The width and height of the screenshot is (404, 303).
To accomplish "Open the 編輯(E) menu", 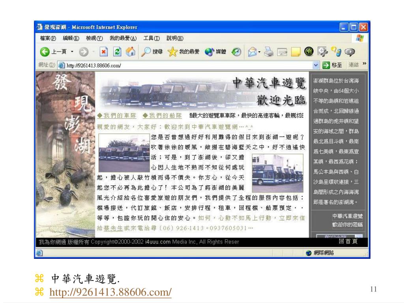I will point(71,38).
